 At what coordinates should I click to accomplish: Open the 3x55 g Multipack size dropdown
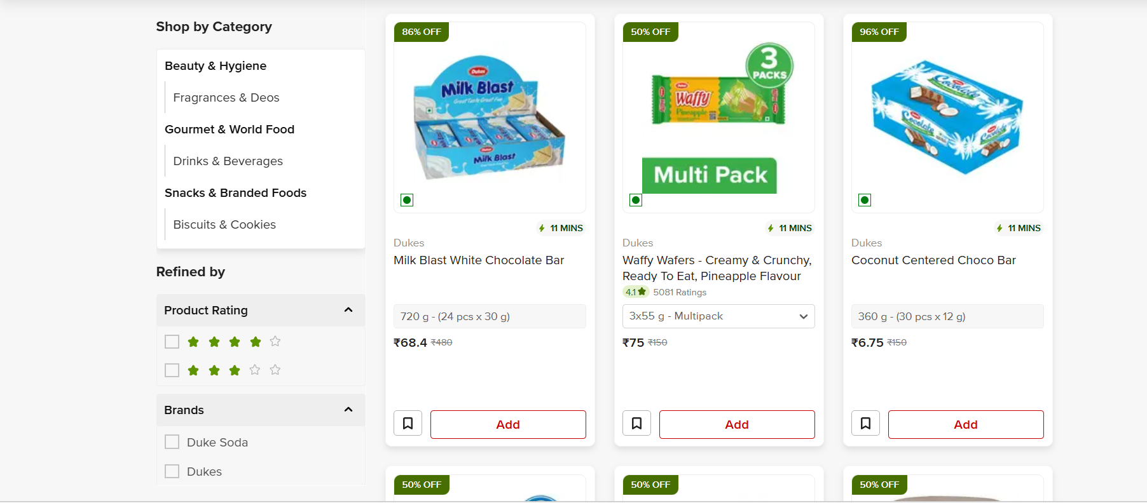tap(718, 316)
